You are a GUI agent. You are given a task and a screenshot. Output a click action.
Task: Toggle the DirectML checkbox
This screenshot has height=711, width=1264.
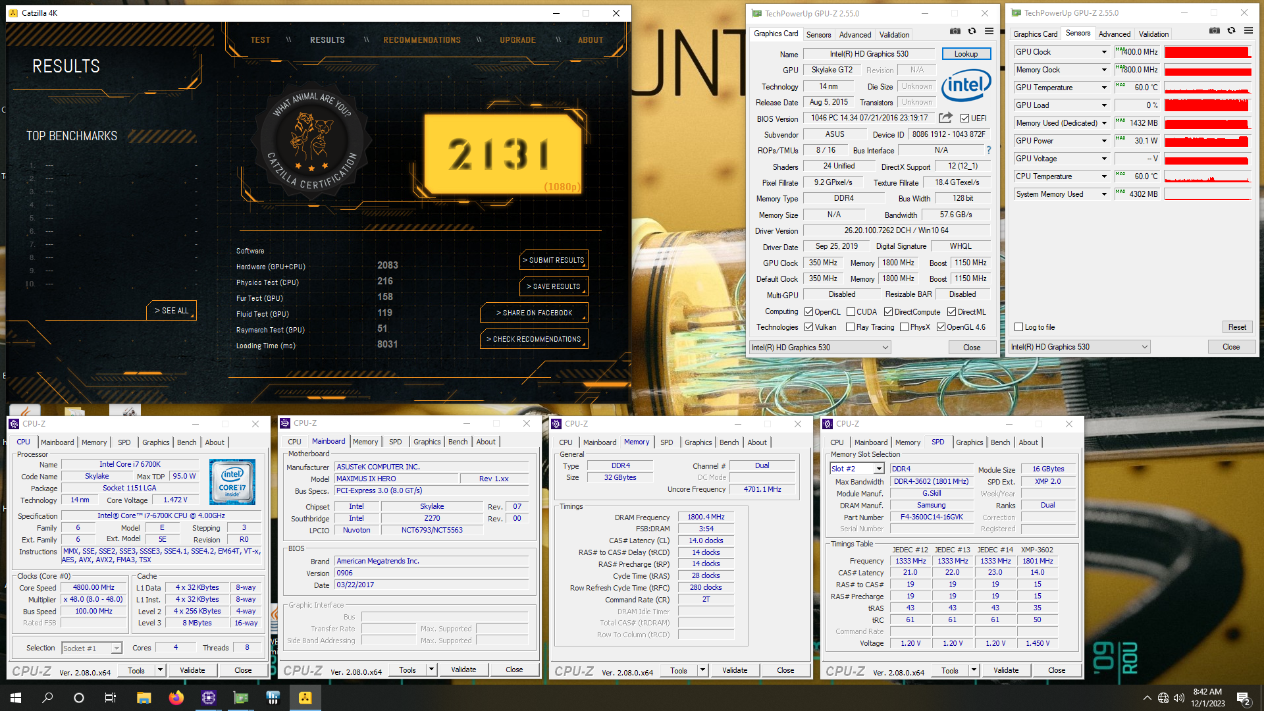[951, 312]
